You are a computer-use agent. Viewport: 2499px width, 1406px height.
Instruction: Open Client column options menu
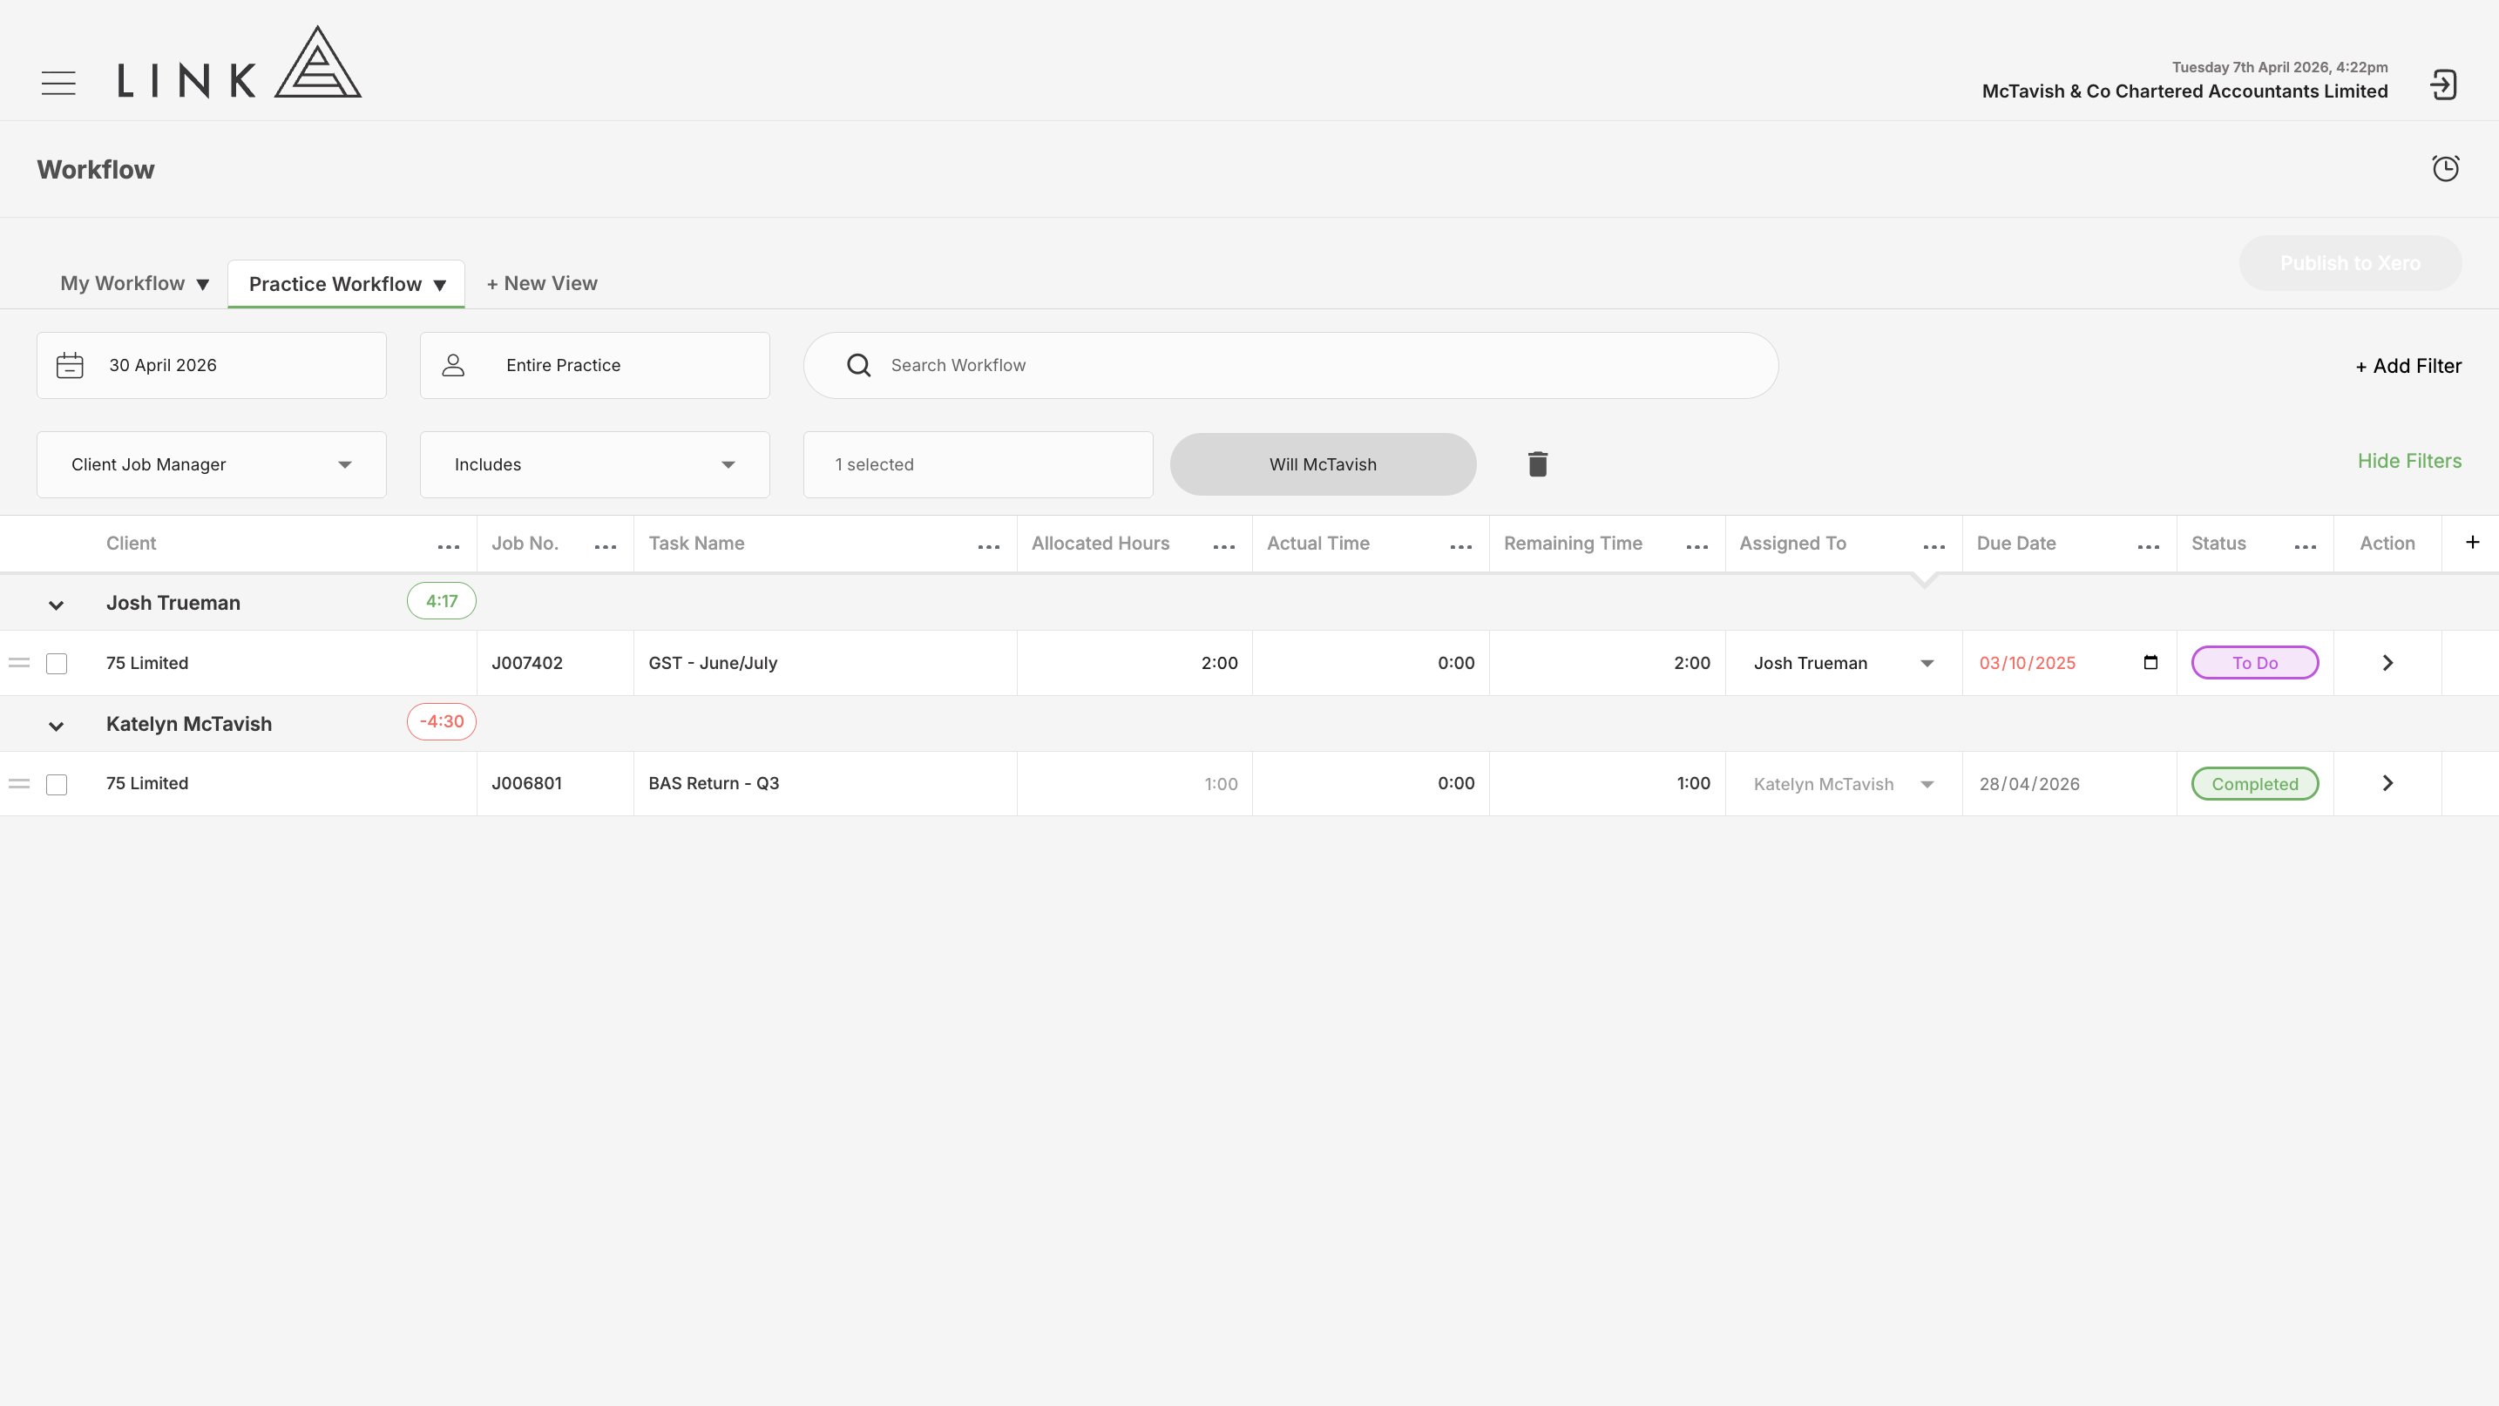(x=448, y=547)
